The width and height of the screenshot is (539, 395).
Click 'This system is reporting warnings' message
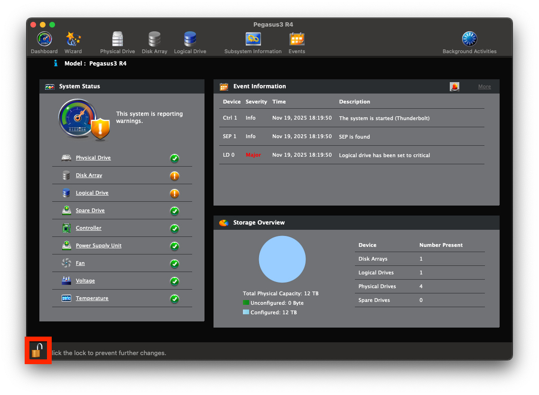pos(149,117)
